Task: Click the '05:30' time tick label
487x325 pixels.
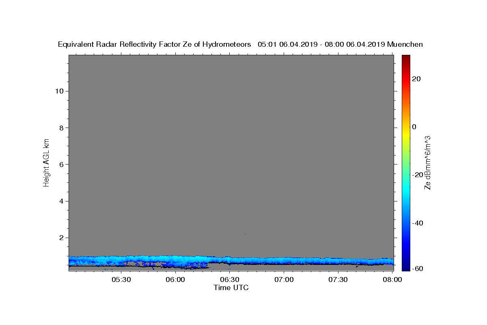Action: [121, 279]
